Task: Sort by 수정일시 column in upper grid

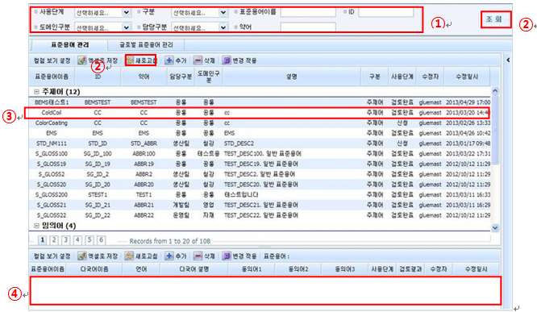Action: pos(467,77)
